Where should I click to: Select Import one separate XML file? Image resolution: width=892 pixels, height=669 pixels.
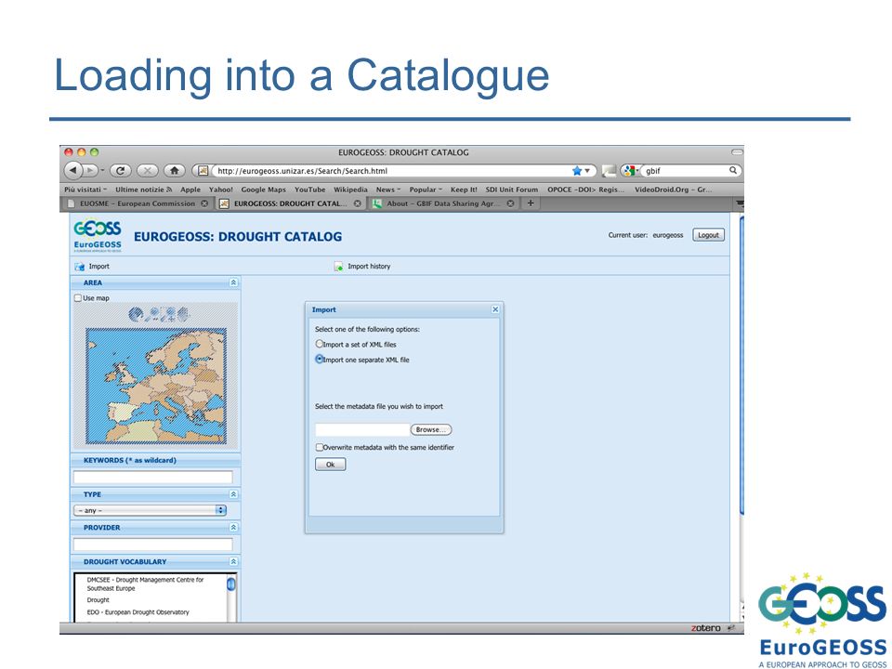coord(319,359)
